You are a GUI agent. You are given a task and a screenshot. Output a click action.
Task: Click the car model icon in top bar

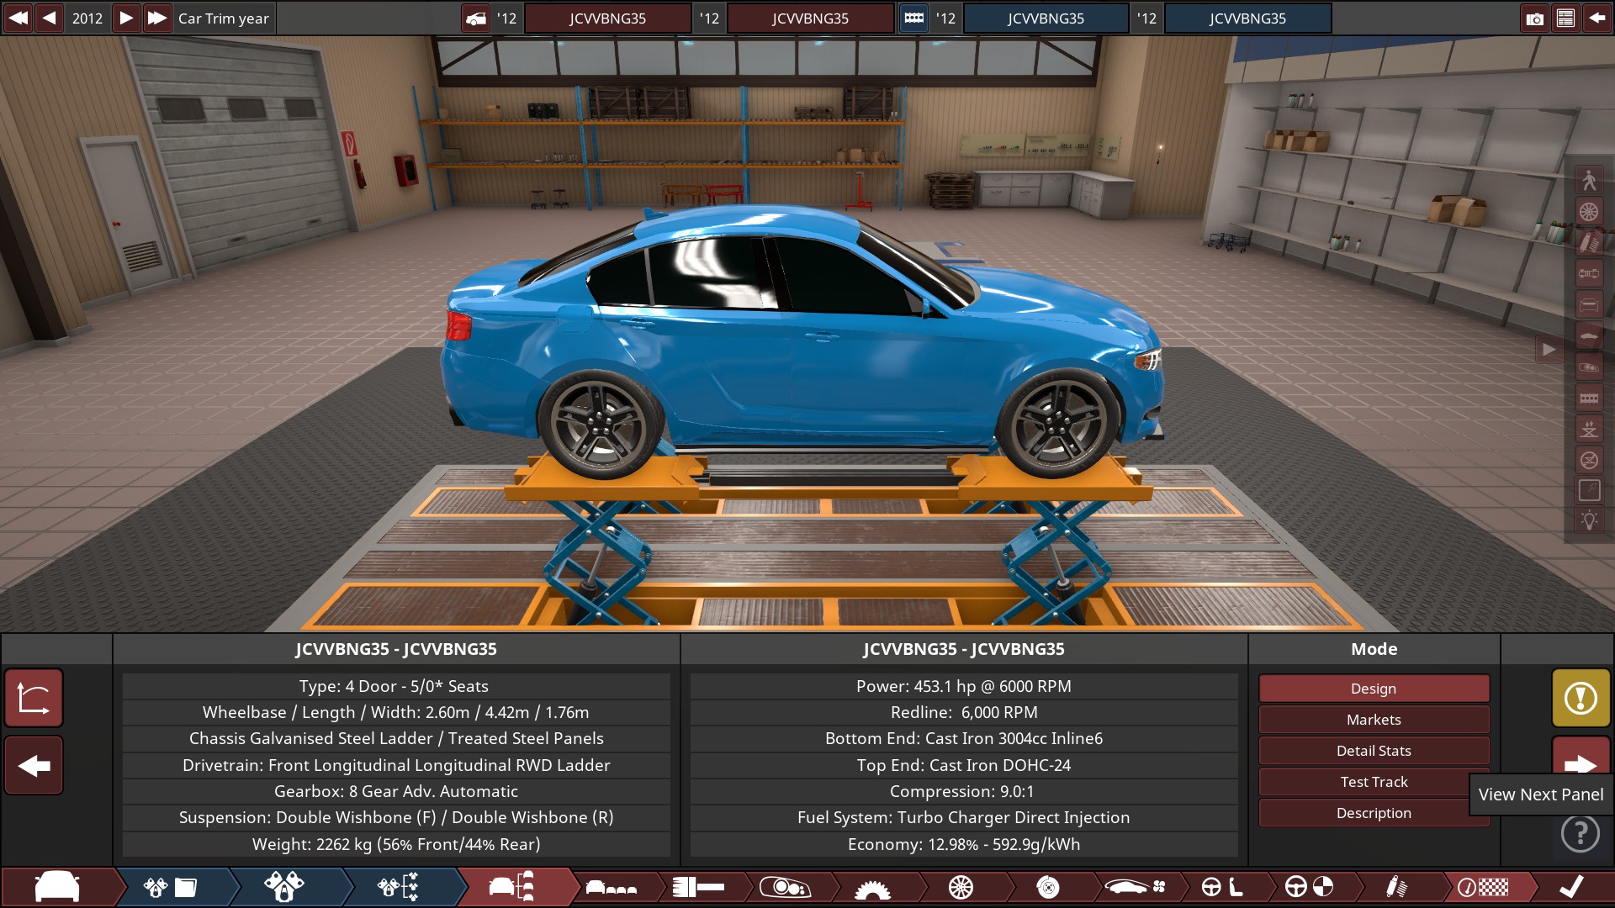pos(476,18)
